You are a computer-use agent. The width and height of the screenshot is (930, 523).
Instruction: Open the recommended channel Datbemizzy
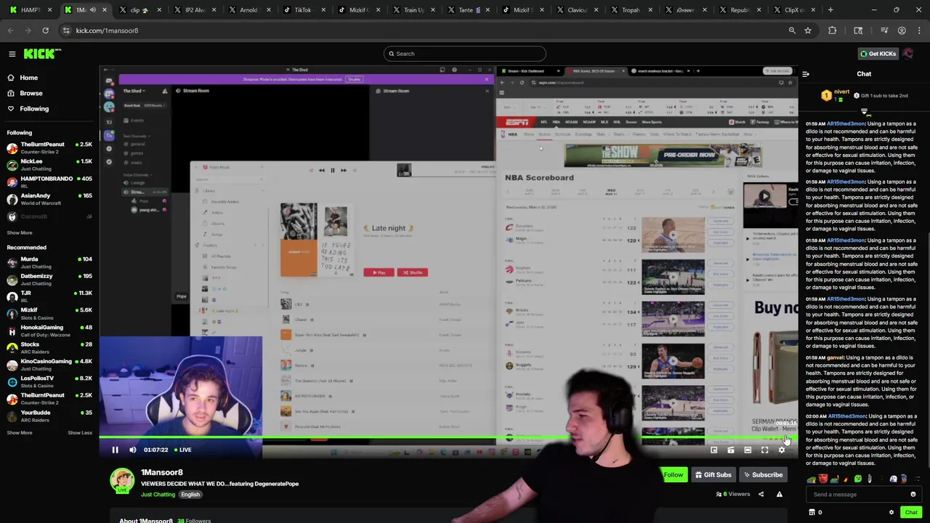49,280
